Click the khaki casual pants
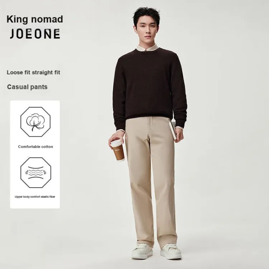Screen dimensions: 269x269 tap(150, 180)
